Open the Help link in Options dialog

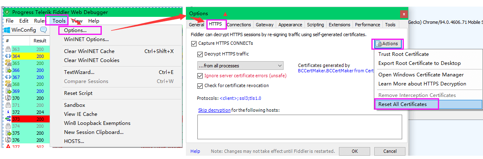point(195,151)
